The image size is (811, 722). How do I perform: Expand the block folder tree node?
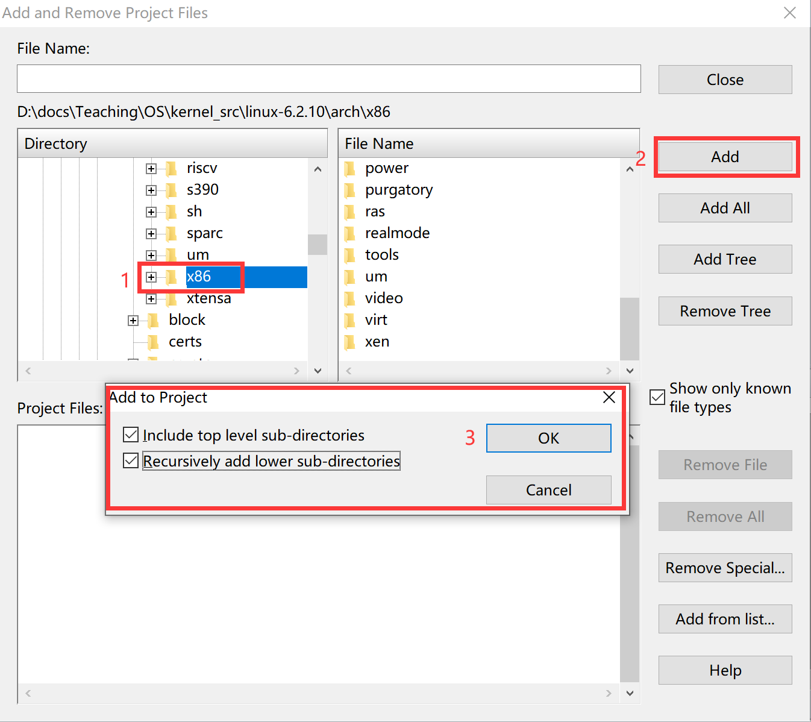click(x=133, y=321)
